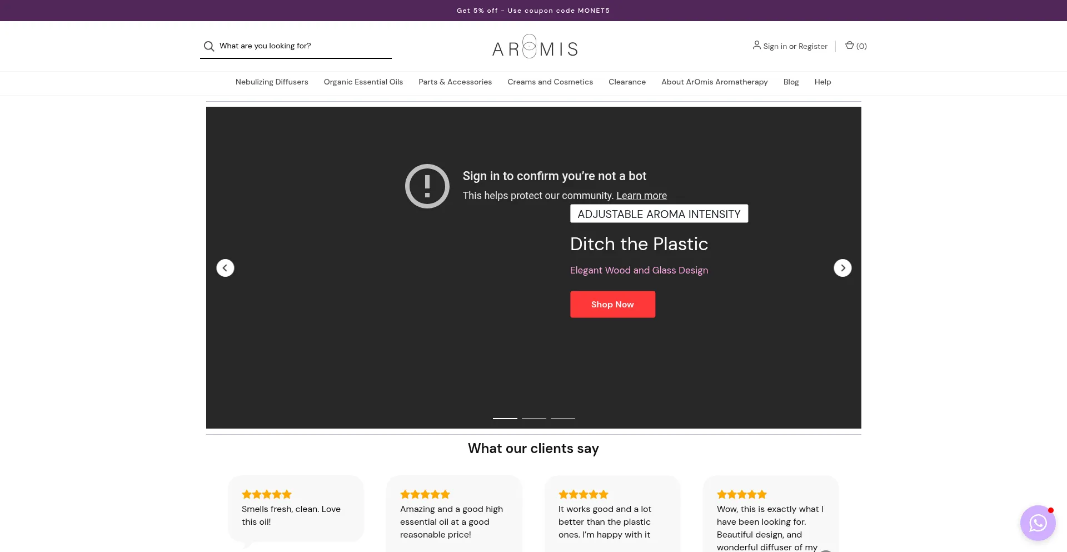The width and height of the screenshot is (1067, 552).
Task: Select the first carousel slide indicator
Action: point(505,418)
